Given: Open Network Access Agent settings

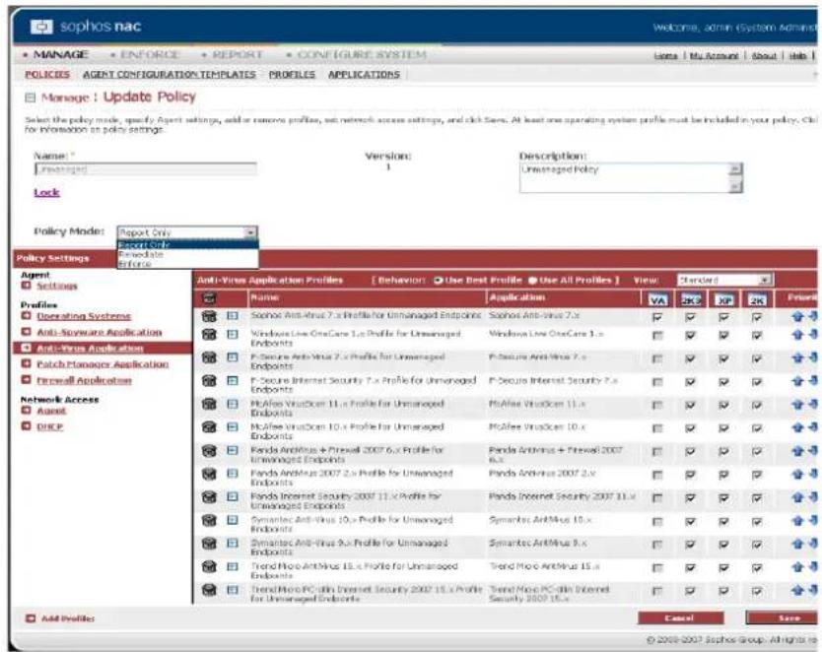Looking at the screenshot, I should click(x=51, y=411).
